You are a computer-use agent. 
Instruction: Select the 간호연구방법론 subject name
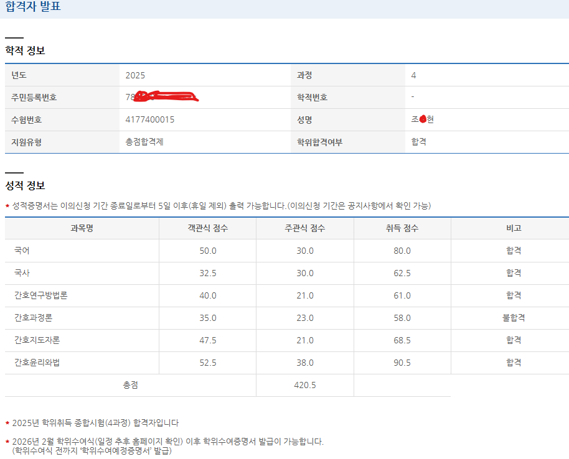coord(41,295)
